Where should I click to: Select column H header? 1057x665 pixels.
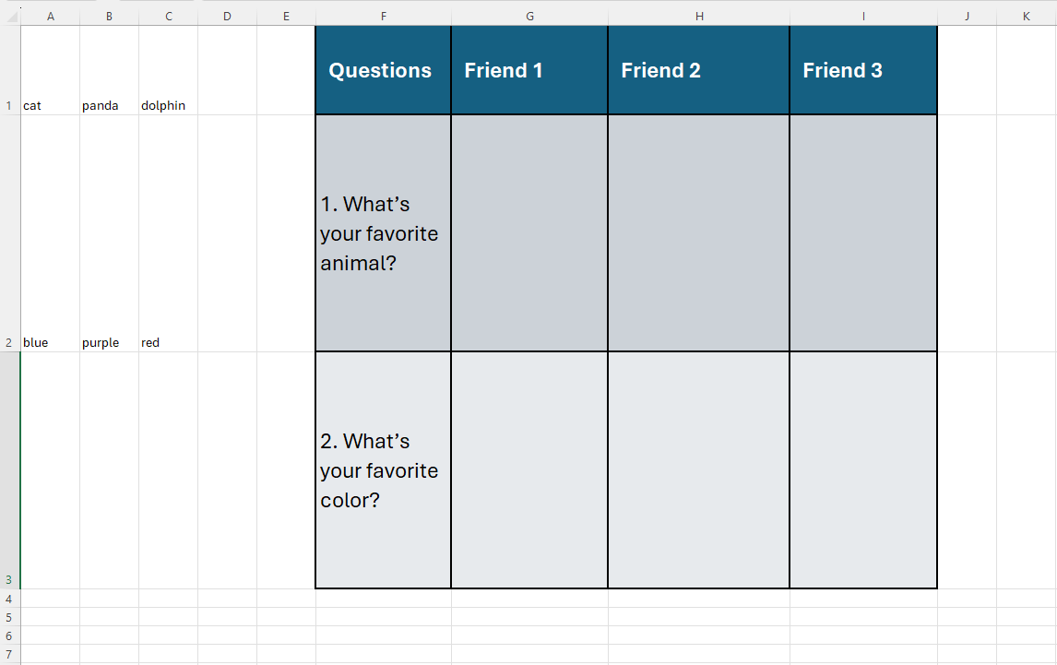click(699, 17)
